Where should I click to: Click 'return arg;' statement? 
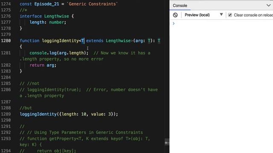point(43,65)
